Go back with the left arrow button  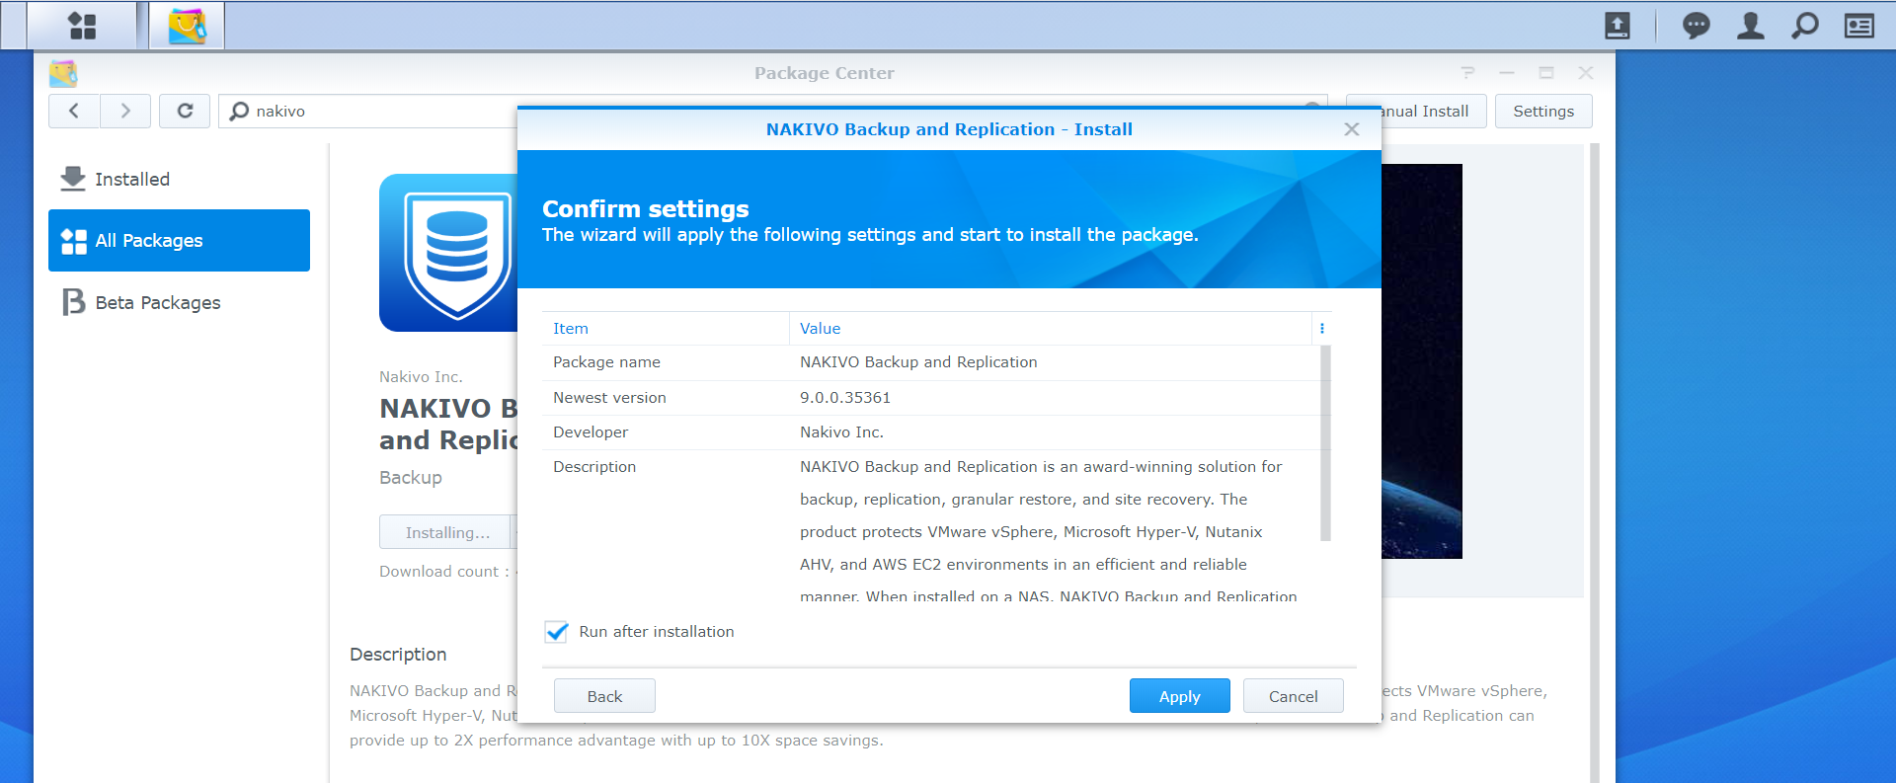(x=74, y=111)
